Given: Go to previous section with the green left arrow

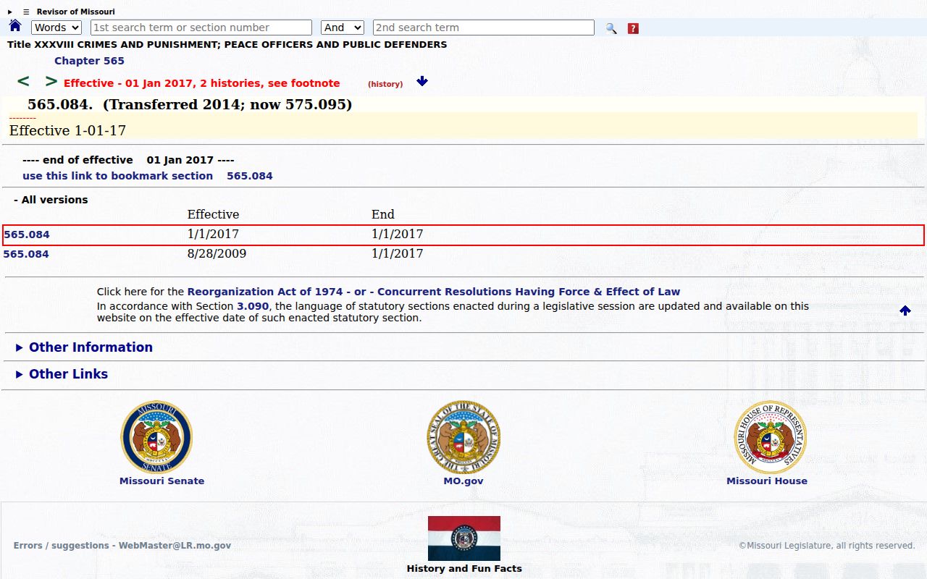Looking at the screenshot, I should [x=23, y=81].
